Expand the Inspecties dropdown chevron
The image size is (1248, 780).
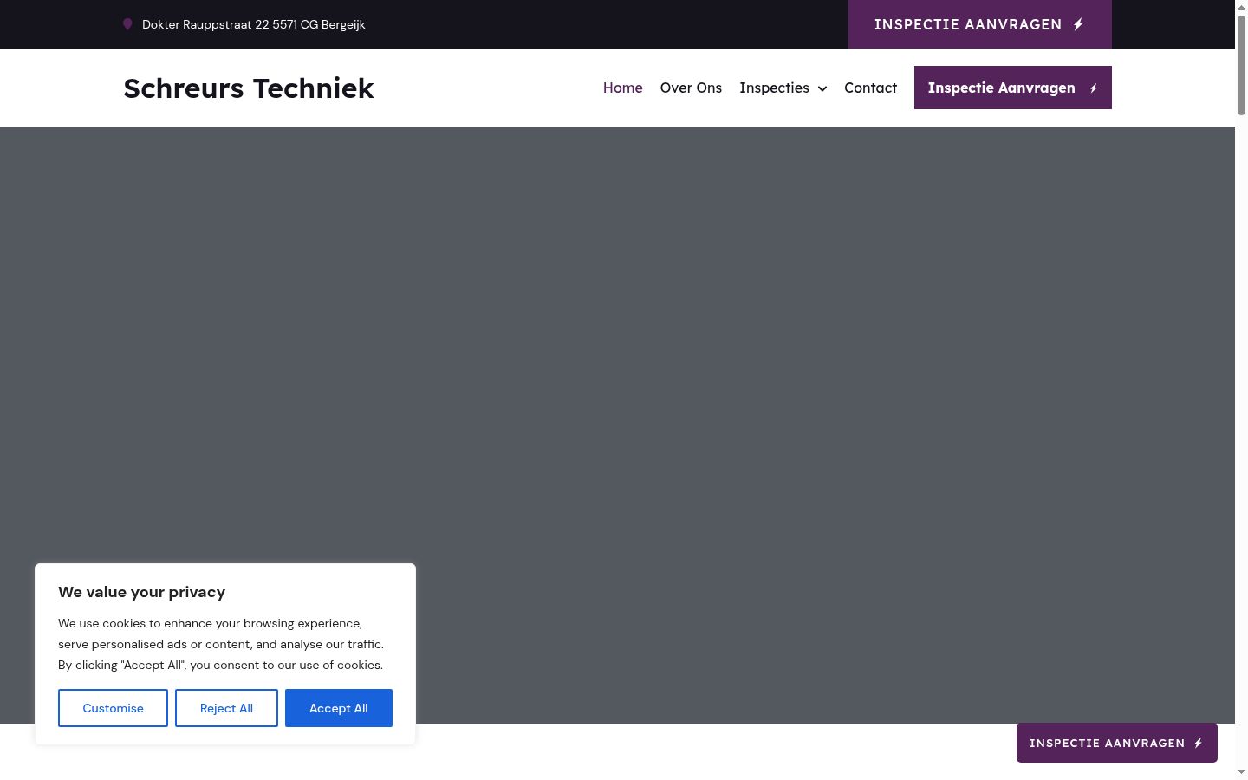pos(822,88)
